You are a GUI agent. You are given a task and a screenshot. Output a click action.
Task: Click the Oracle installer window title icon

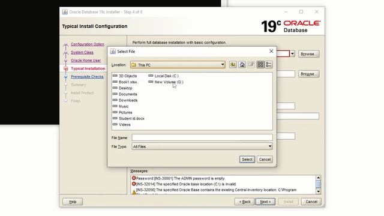coord(65,12)
